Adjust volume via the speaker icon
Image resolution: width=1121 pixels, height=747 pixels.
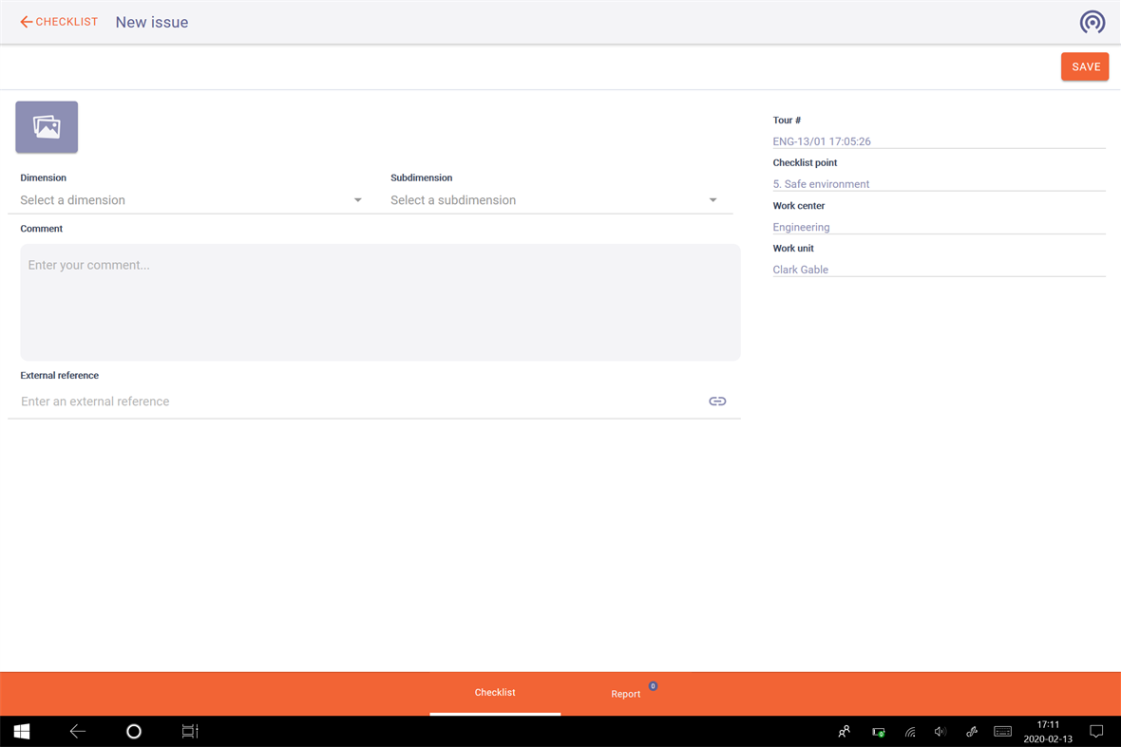[940, 731]
